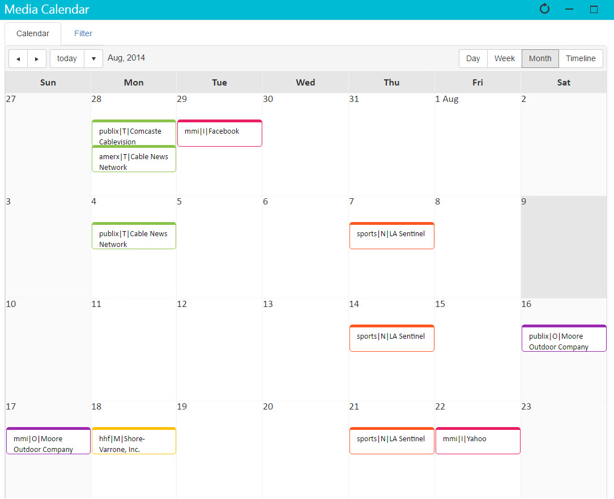Image resolution: width=614 pixels, height=499 pixels.
Task: Click the Mon column header
Action: (134, 83)
